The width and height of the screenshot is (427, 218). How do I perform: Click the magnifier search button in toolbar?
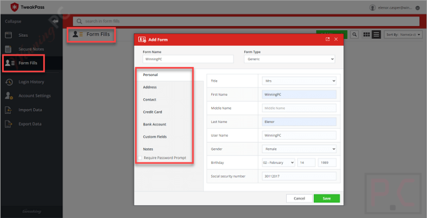[x=354, y=35]
